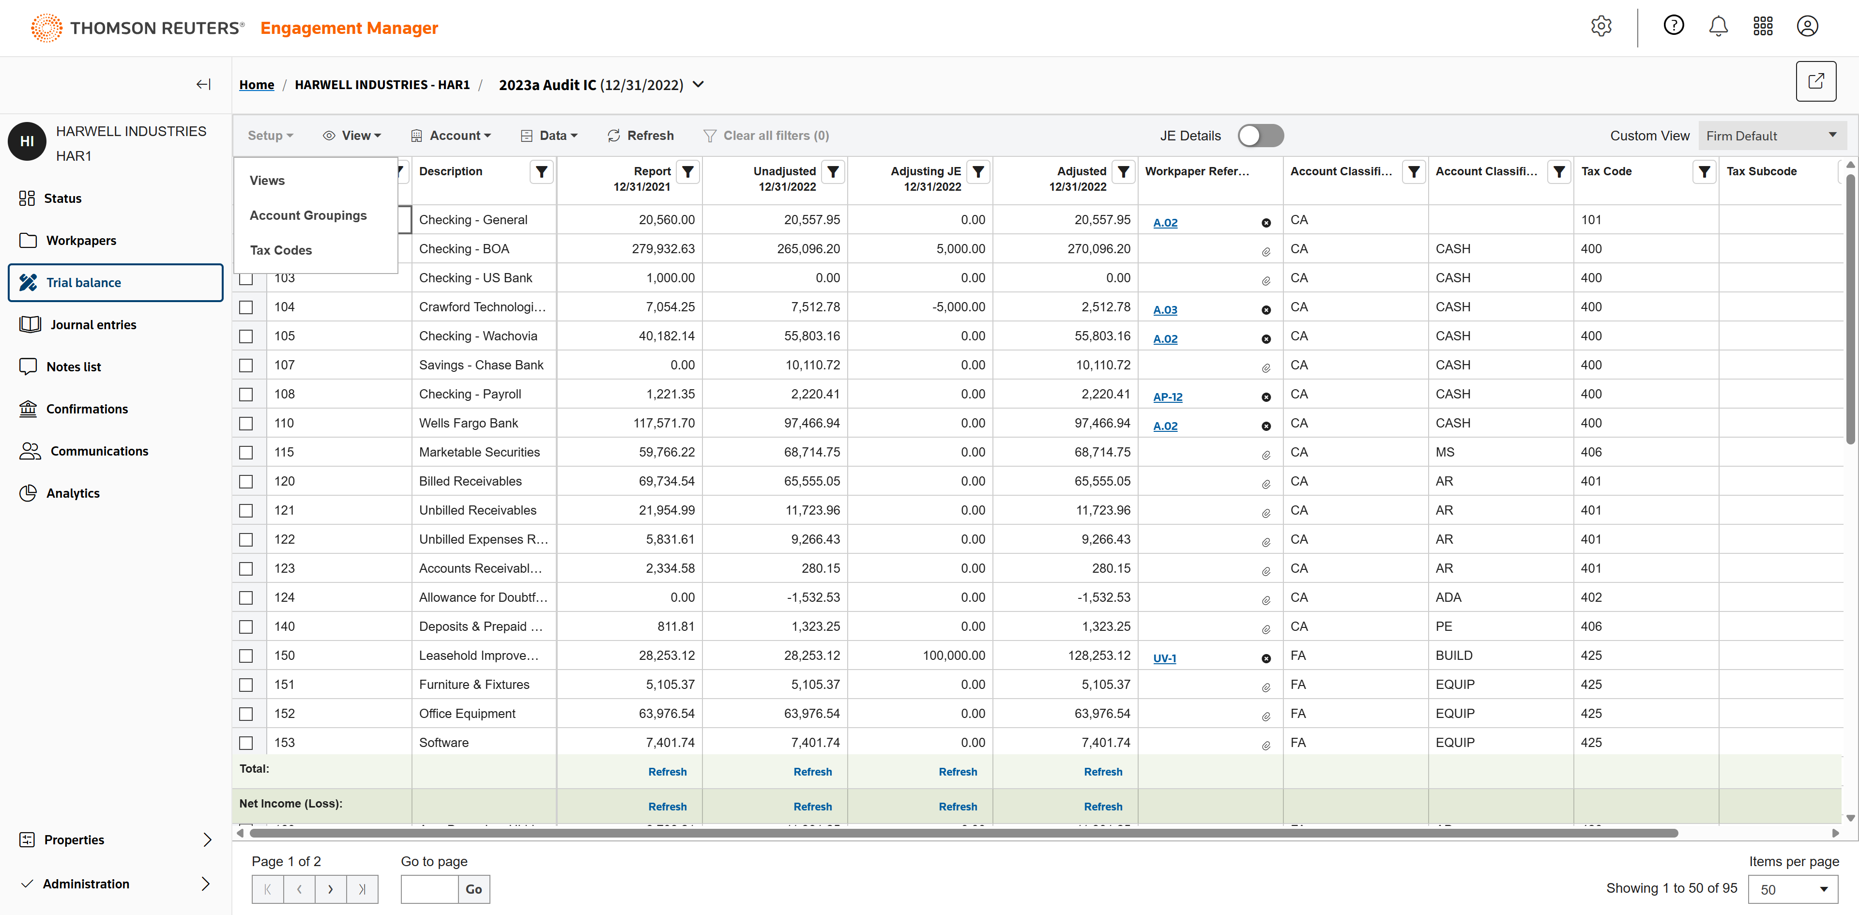Select the checkbox for account 150
1859x915 pixels.
246,656
